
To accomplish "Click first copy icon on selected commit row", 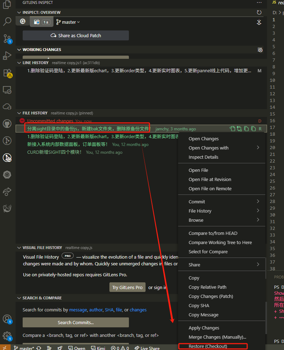I will 246,129.
